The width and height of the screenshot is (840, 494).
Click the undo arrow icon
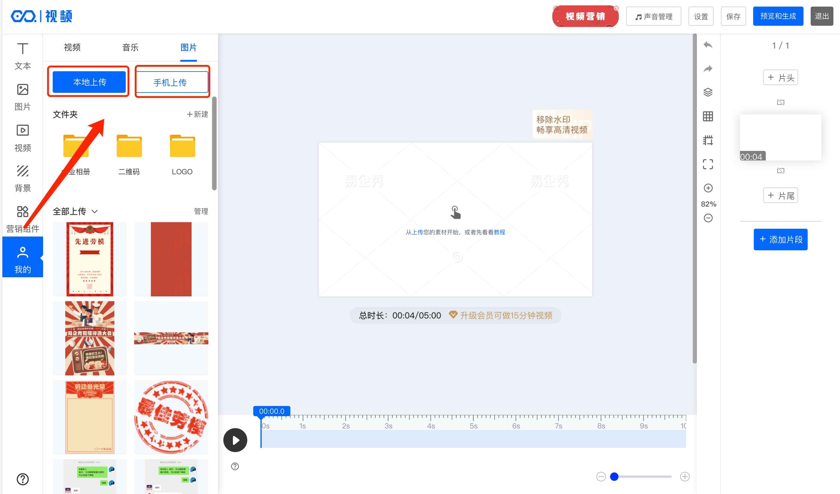click(708, 45)
